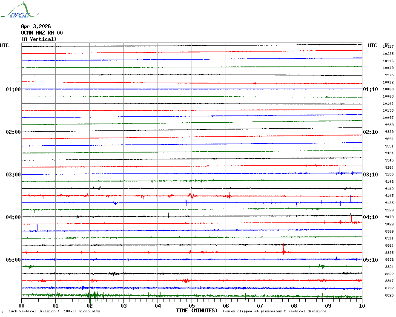The width and height of the screenshot is (396, 317).
Task: Click the large red spike near minute 8
Action: pyautogui.click(x=284, y=249)
